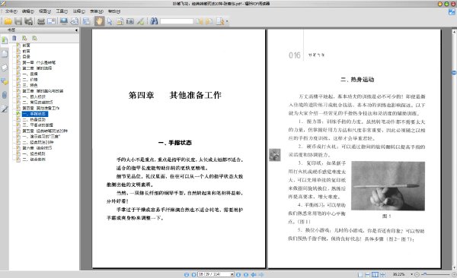Open the Comments menu
The width and height of the screenshot is (457, 278).
click(x=78, y=11)
